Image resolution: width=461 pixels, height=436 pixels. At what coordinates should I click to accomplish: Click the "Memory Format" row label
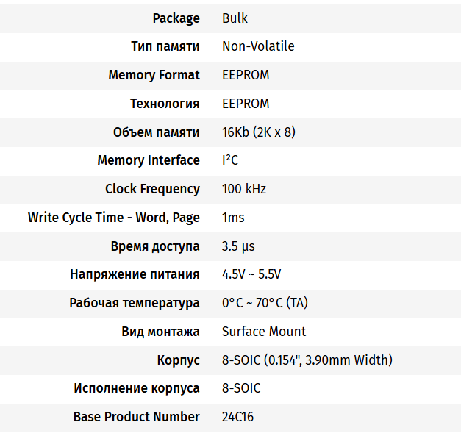(154, 75)
